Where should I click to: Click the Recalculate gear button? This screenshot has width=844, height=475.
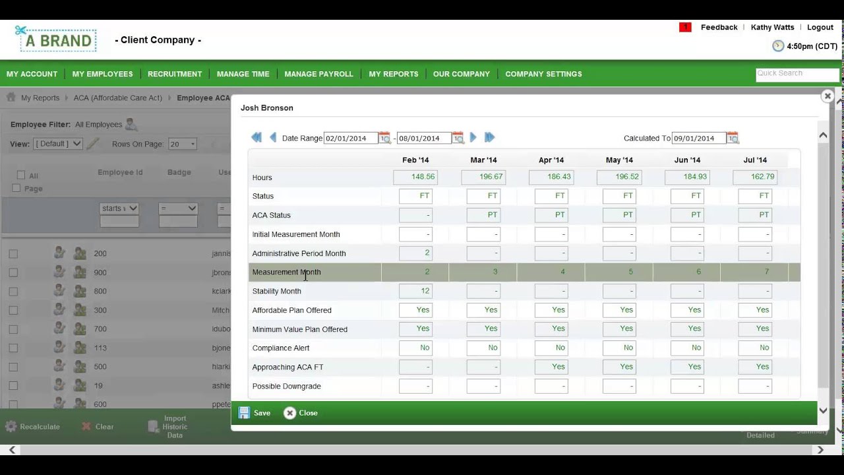tap(32, 427)
